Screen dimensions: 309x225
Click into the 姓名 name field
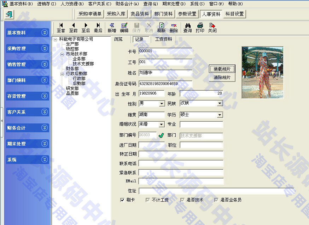click(165, 73)
